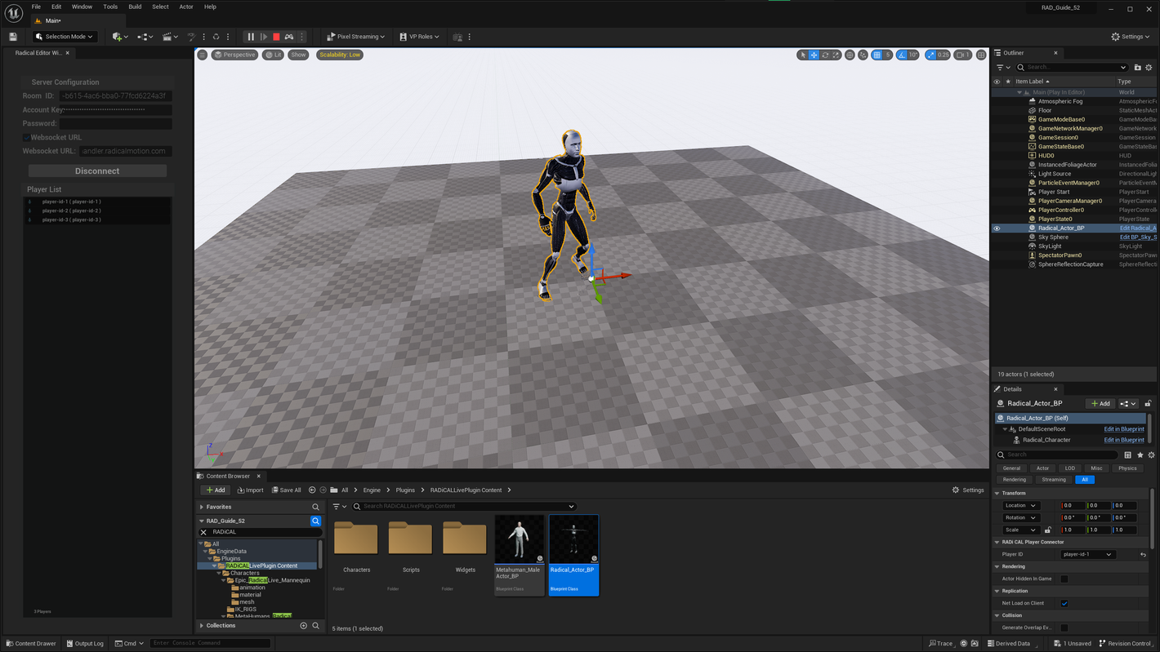Open the Save All icon button

(x=287, y=490)
